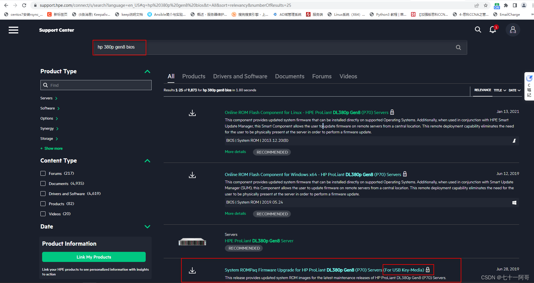The width and height of the screenshot is (534, 283).
Task: Click the browser forward arrow
Action: click(x=15, y=5)
